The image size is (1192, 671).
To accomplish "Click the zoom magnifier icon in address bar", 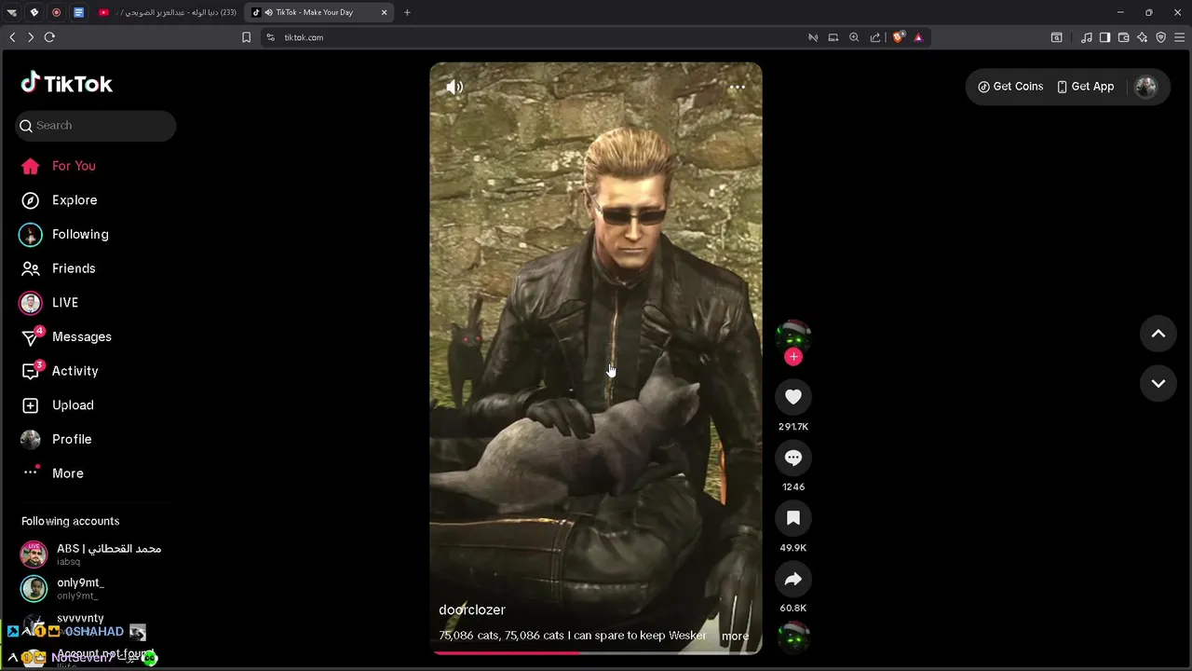I will 854,37.
